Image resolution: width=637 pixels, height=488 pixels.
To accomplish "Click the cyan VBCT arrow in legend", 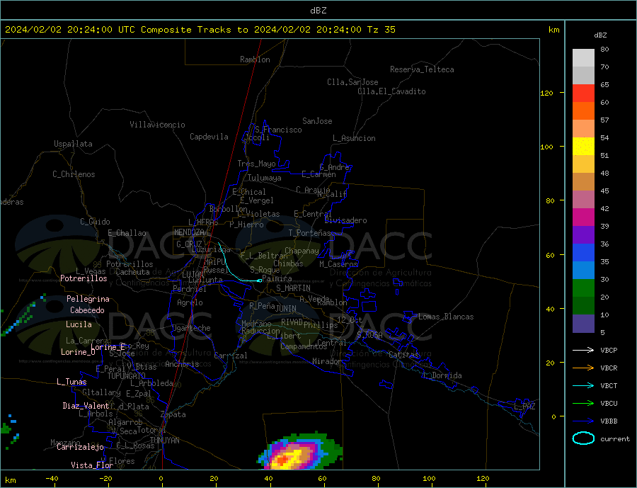I will pos(583,385).
